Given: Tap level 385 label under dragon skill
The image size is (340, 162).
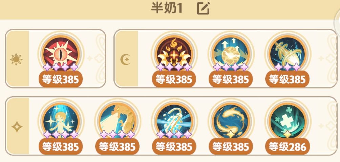Looking at the screenshot, I should pos(117,147).
